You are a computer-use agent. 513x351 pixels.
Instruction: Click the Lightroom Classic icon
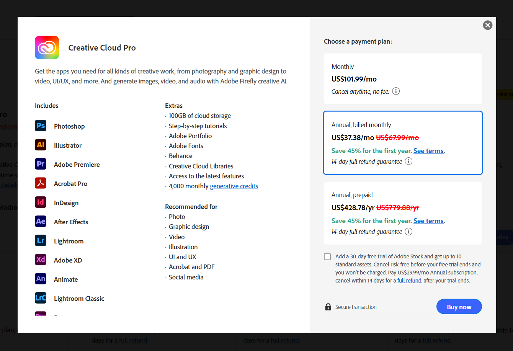[x=41, y=298]
